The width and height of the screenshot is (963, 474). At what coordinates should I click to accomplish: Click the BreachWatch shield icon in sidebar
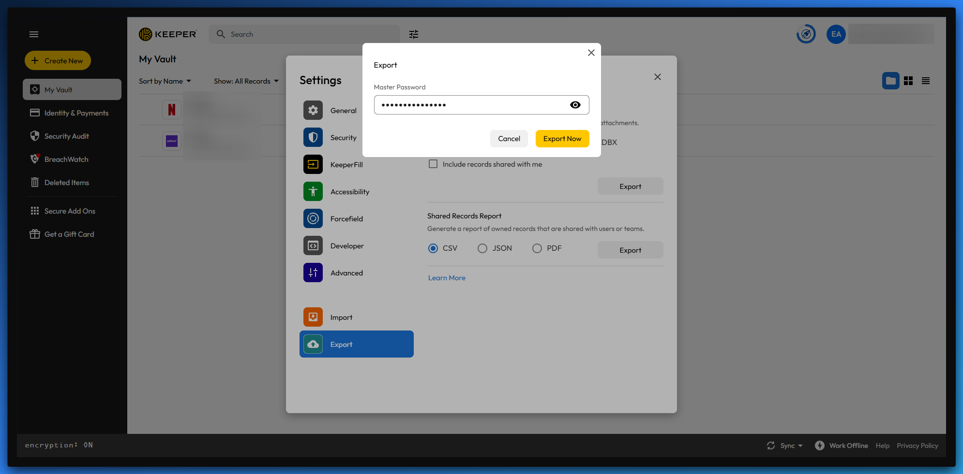(35, 159)
